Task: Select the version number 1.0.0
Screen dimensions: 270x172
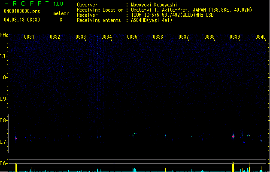Action: point(58,3)
